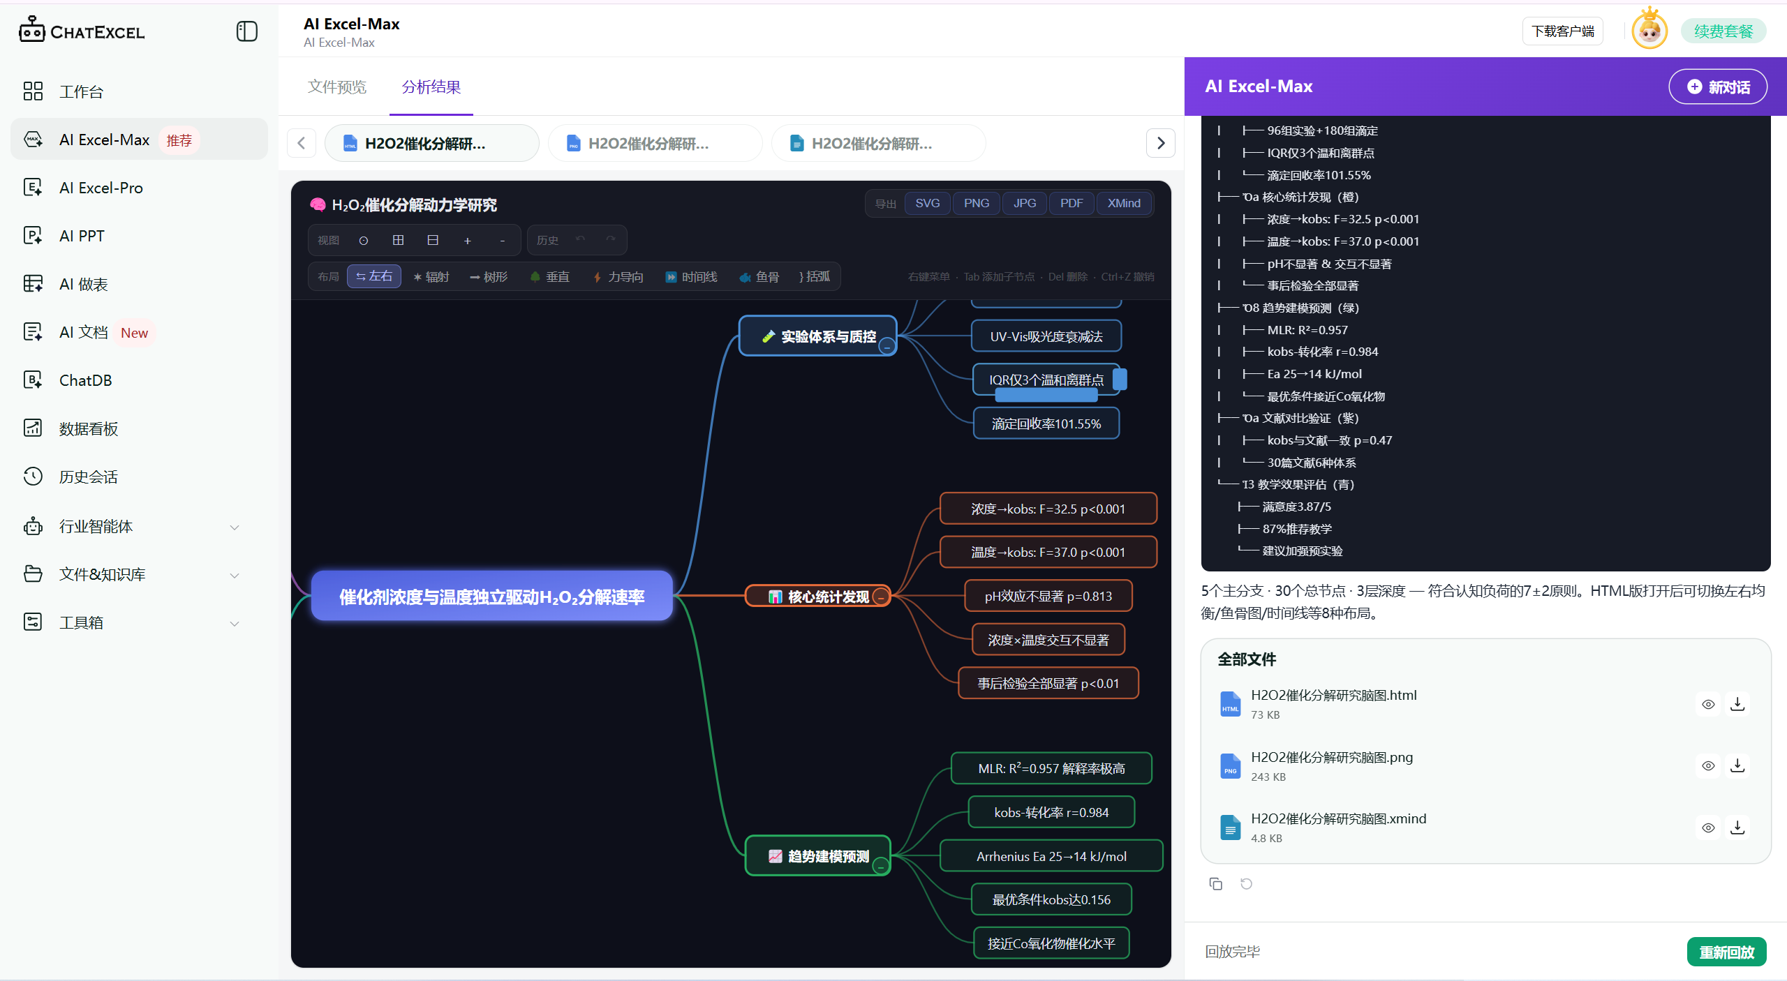Collapse the 趋势建模预测 node

pos(881,867)
